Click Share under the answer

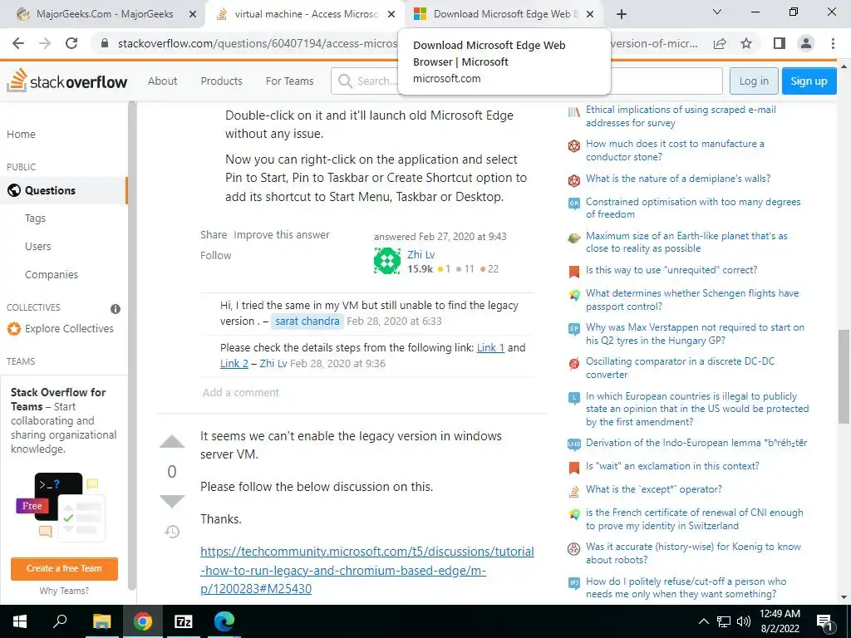click(x=214, y=235)
